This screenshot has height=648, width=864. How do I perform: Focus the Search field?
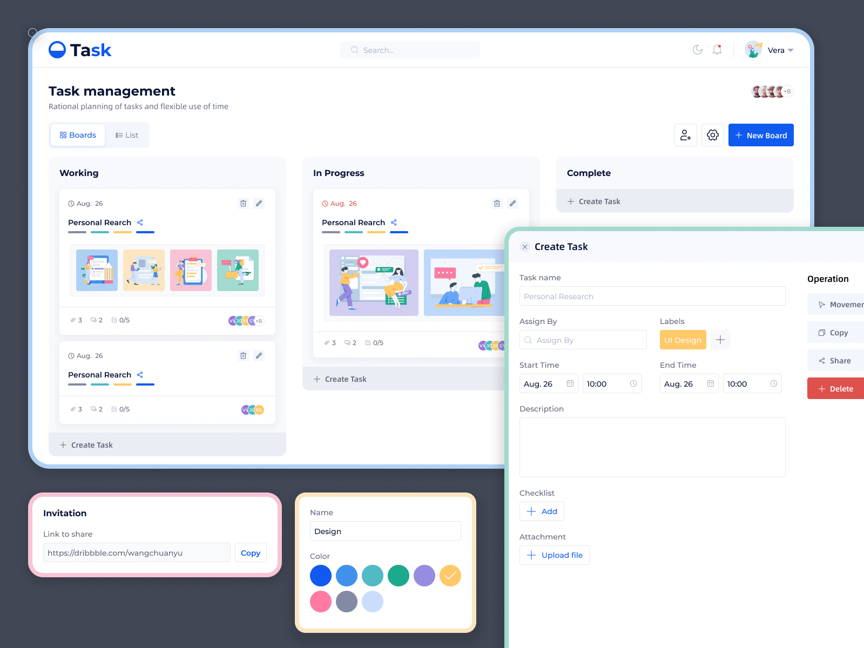[x=410, y=50]
